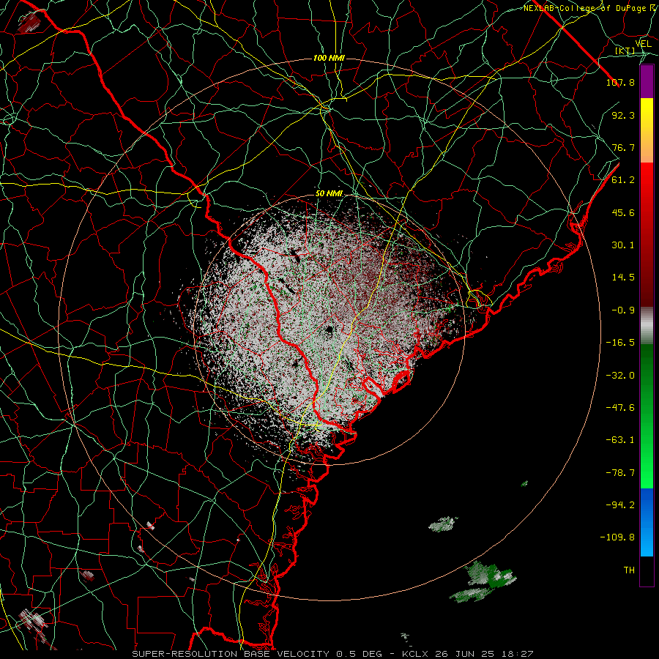Click the -78.7 velocity scale value
The image size is (659, 659).
[620, 473]
